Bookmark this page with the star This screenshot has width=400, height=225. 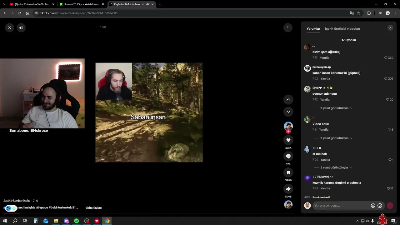tap(358, 13)
